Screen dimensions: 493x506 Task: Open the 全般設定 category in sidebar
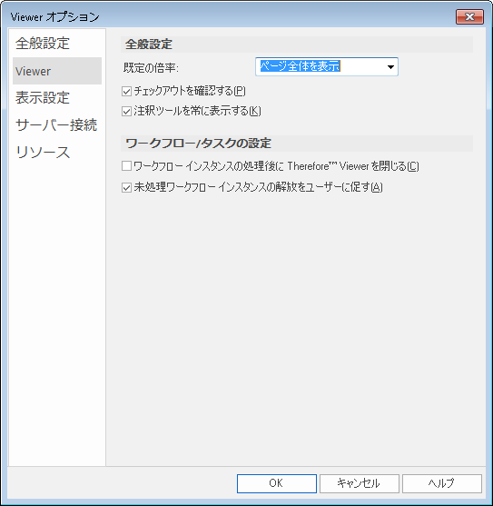43,44
